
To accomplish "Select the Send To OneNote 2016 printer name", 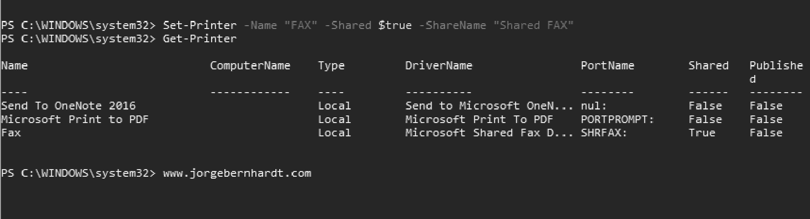I will pyautogui.click(x=68, y=106).
